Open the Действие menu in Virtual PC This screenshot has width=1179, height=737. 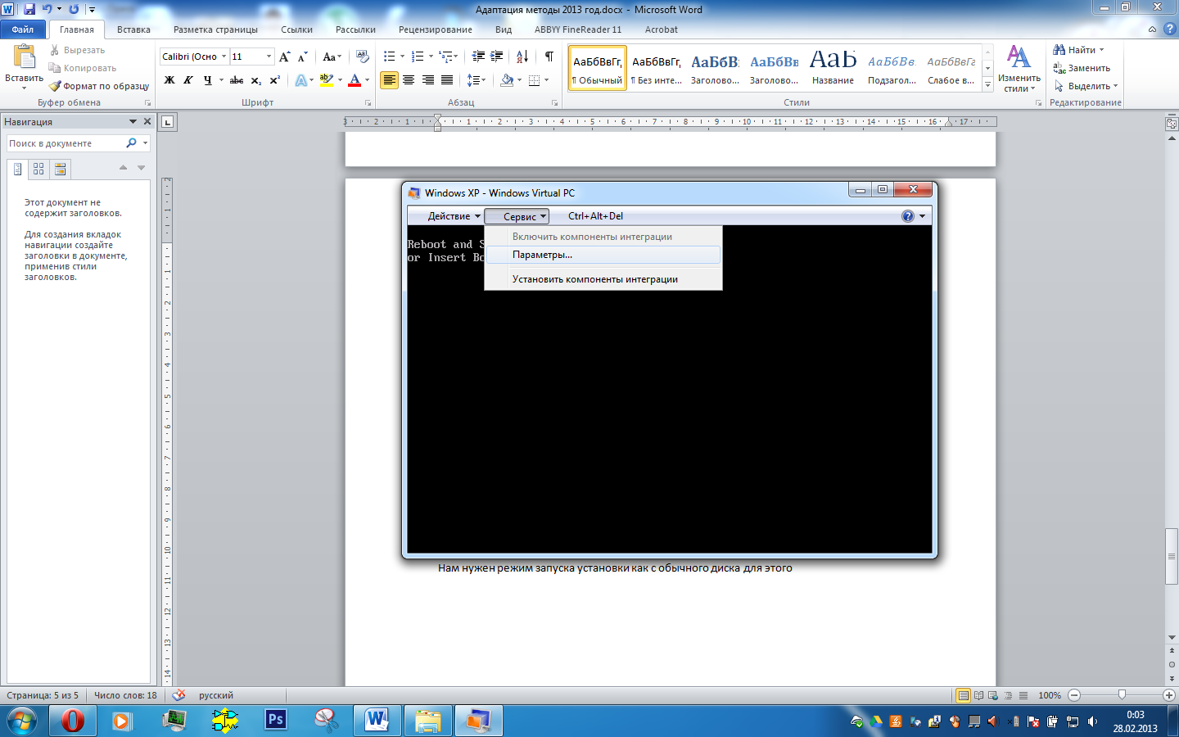point(454,216)
